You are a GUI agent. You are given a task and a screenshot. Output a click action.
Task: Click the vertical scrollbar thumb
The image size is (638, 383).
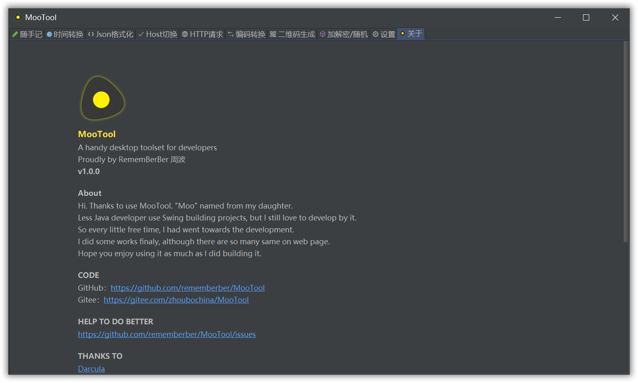625,141
